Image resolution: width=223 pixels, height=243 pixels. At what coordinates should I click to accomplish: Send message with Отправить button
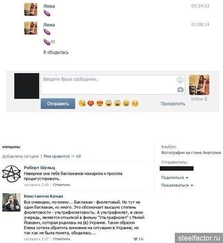coord(58,103)
